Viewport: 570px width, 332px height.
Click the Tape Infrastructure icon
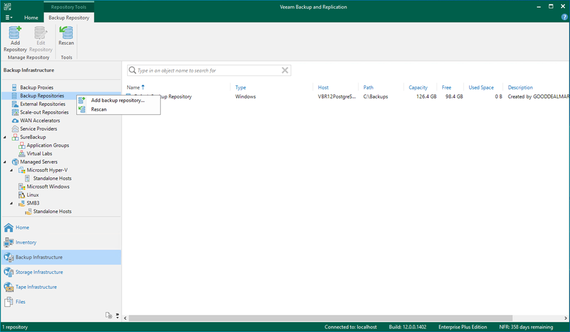coord(9,287)
